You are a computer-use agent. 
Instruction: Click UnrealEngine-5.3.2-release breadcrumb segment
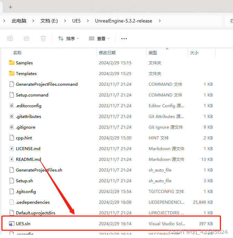[x=123, y=21]
